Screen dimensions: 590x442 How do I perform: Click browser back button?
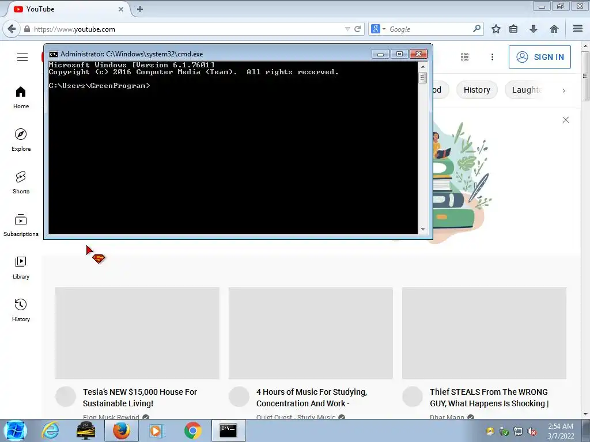pyautogui.click(x=12, y=29)
